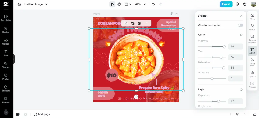
Task: Select the hand pan tool
Action: pyautogui.click(x=119, y=4)
